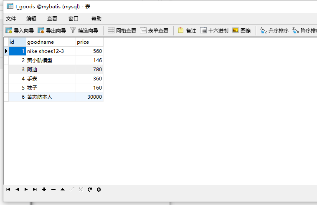Select the goodname cell '手表'
Viewport: 317px width, 205px height.
click(x=51, y=78)
